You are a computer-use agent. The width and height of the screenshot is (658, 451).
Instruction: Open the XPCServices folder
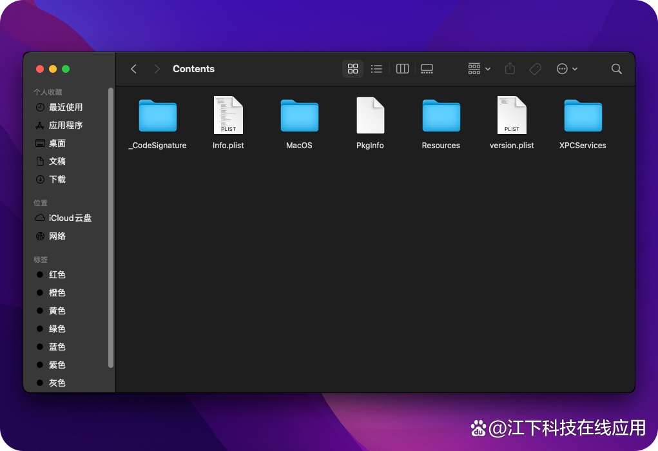[583, 116]
